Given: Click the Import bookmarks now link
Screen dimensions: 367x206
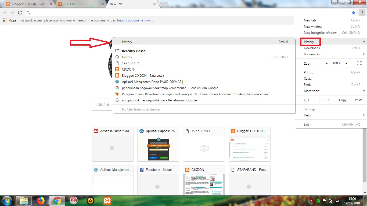Looking at the screenshot, I should point(135,20).
